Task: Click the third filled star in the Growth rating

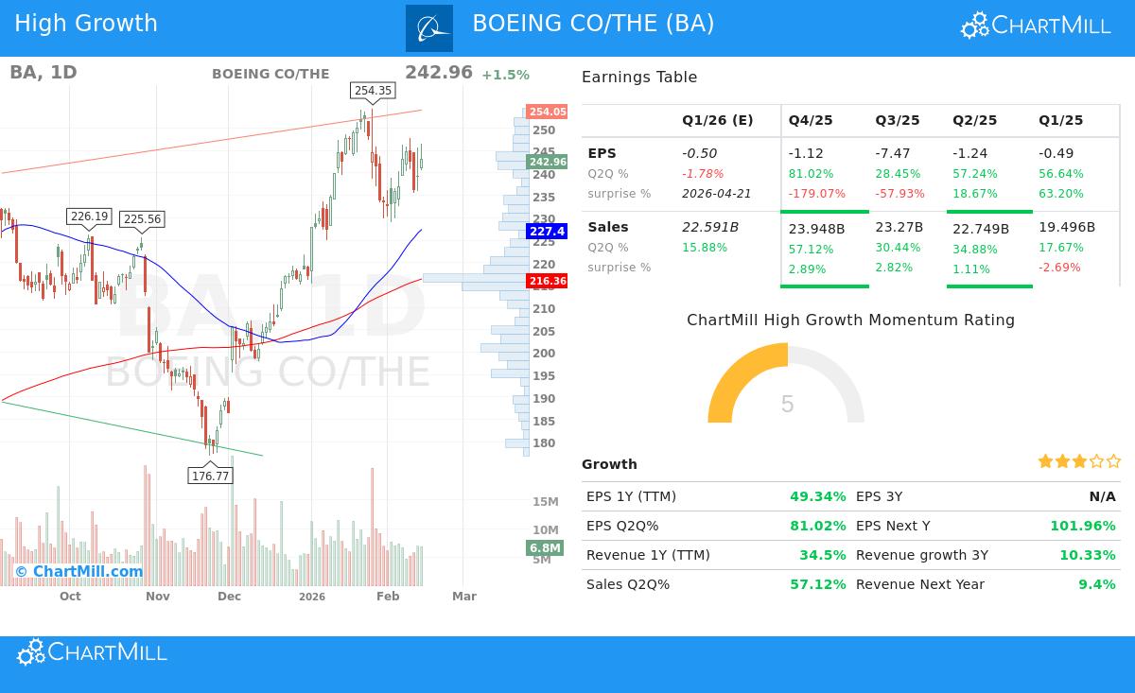Action: pyautogui.click(x=1078, y=461)
